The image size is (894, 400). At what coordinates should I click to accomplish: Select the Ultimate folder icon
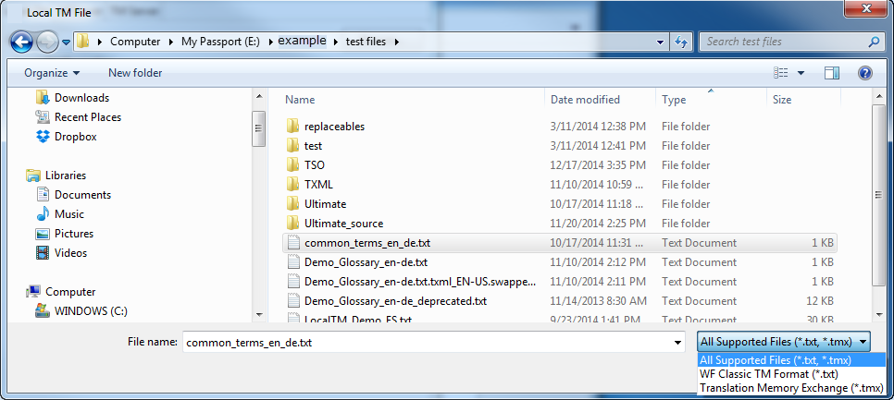click(293, 204)
